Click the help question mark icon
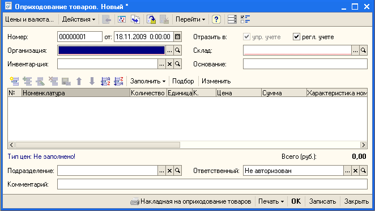 pyautogui.click(x=216, y=19)
